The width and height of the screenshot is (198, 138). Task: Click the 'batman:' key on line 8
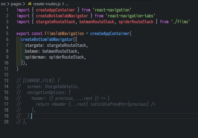coord(33,51)
